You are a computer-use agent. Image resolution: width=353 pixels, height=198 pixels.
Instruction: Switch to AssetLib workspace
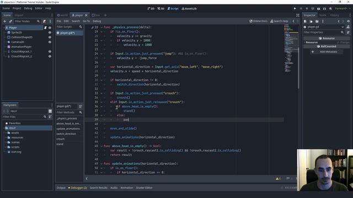point(189,9)
